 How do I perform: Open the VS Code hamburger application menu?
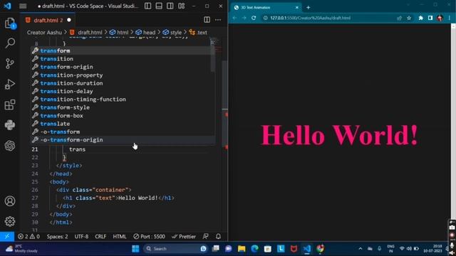pyautogui.click(x=23, y=6)
